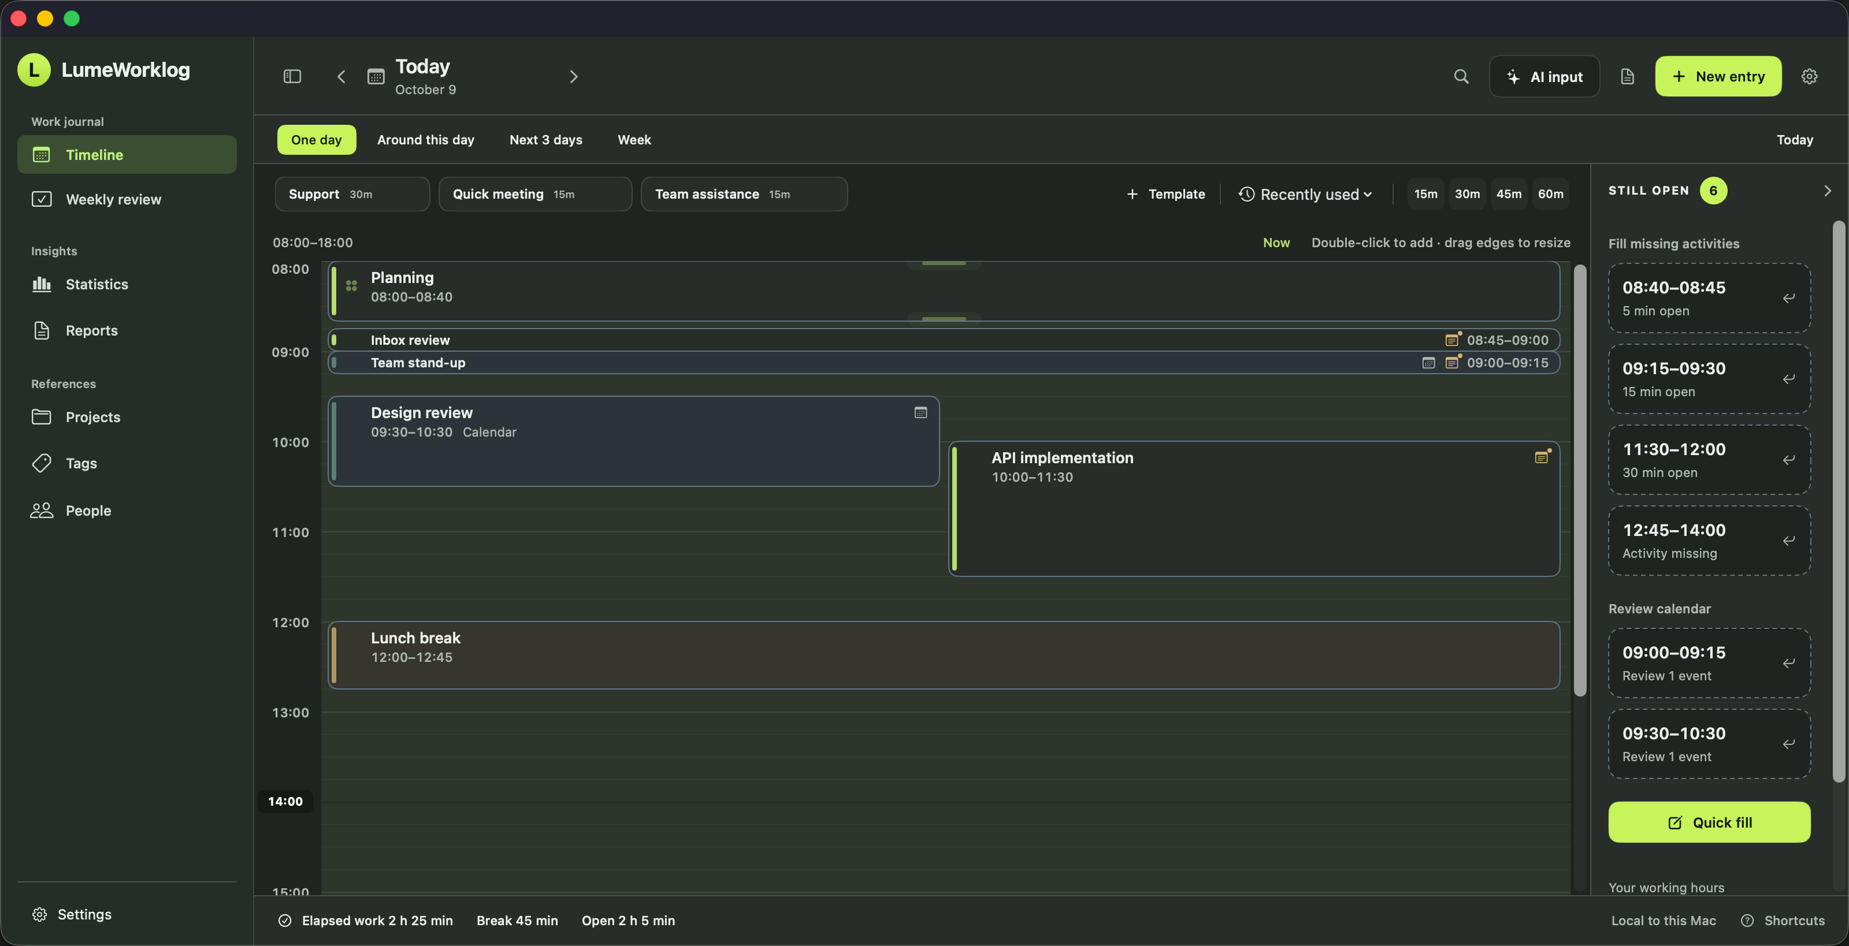The width and height of the screenshot is (1849, 946).
Task: Open Weekly review in sidebar
Action: point(127,199)
